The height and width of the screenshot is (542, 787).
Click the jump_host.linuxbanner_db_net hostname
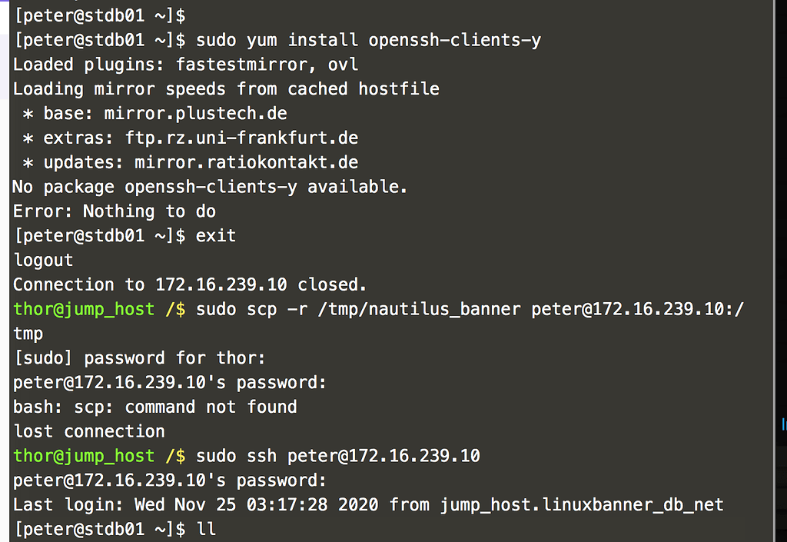(582, 505)
